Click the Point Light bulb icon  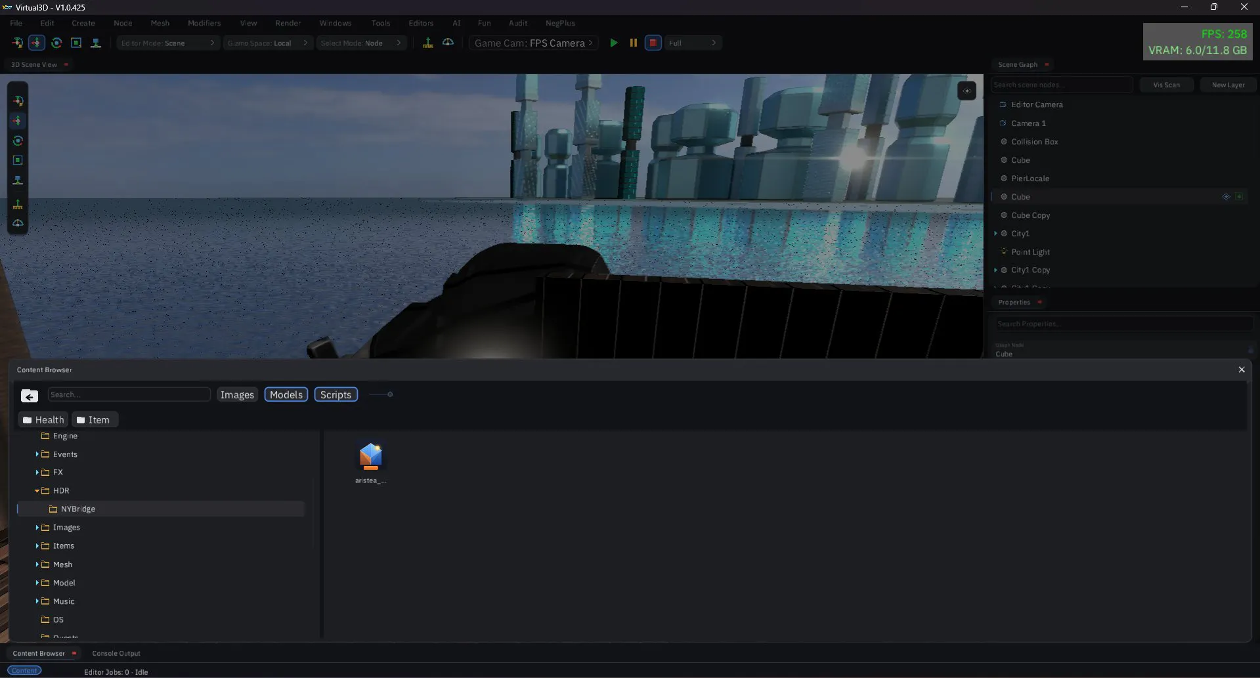[1004, 251]
